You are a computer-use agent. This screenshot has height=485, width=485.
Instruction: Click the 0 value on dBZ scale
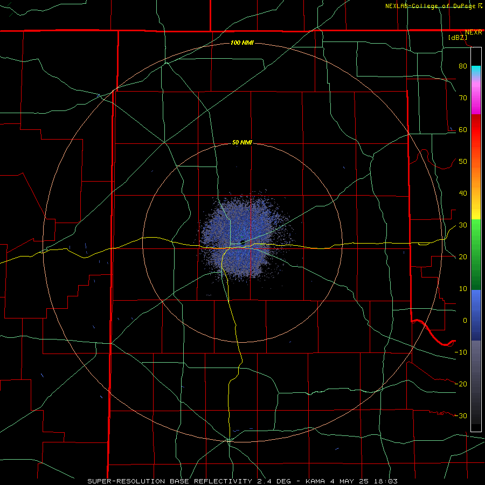point(465,321)
